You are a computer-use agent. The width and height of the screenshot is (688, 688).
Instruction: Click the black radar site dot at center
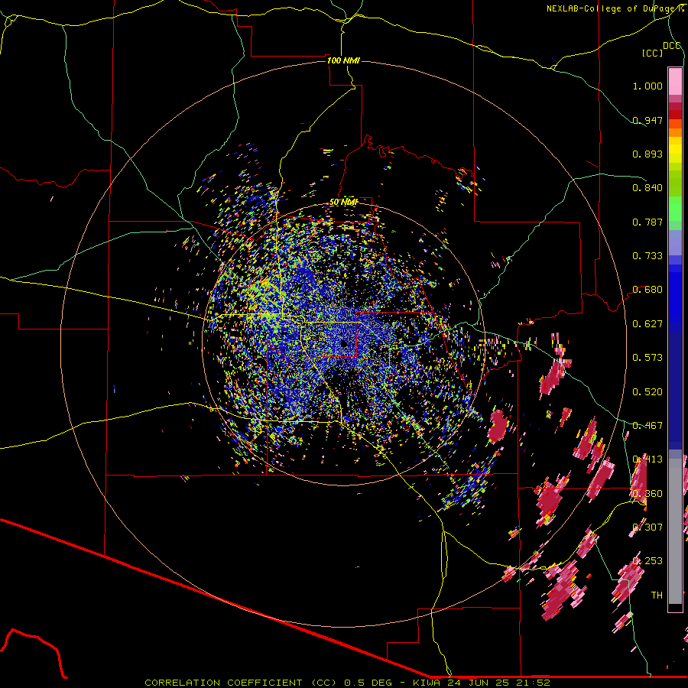pos(344,343)
